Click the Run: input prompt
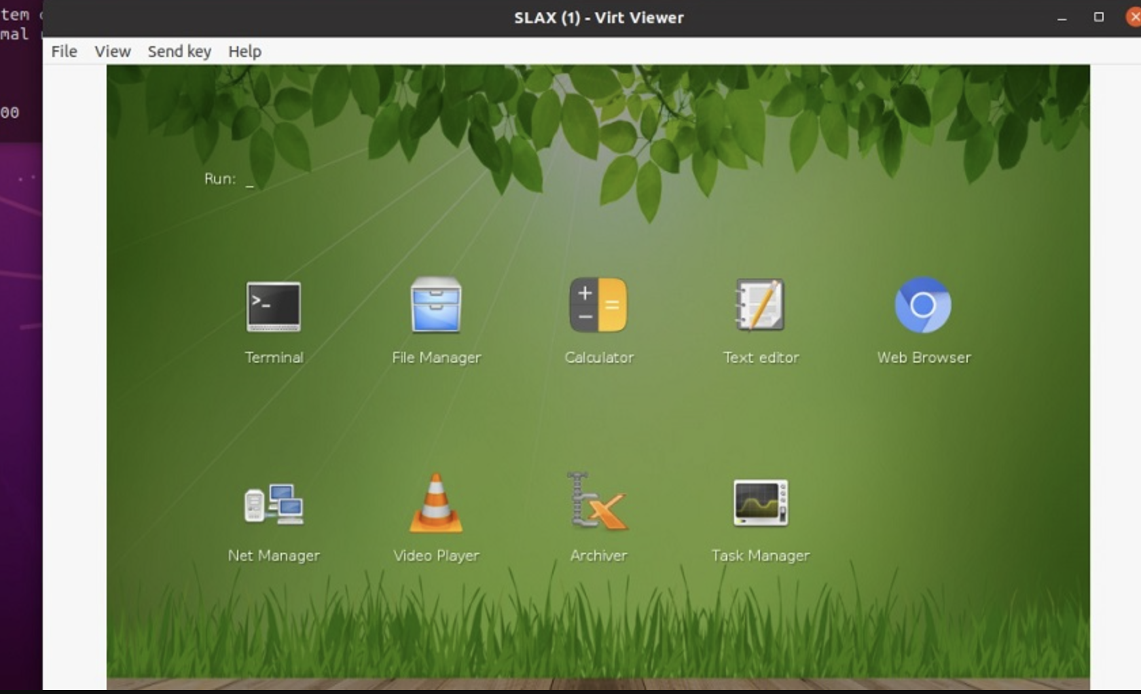1141x694 pixels. tap(229, 179)
